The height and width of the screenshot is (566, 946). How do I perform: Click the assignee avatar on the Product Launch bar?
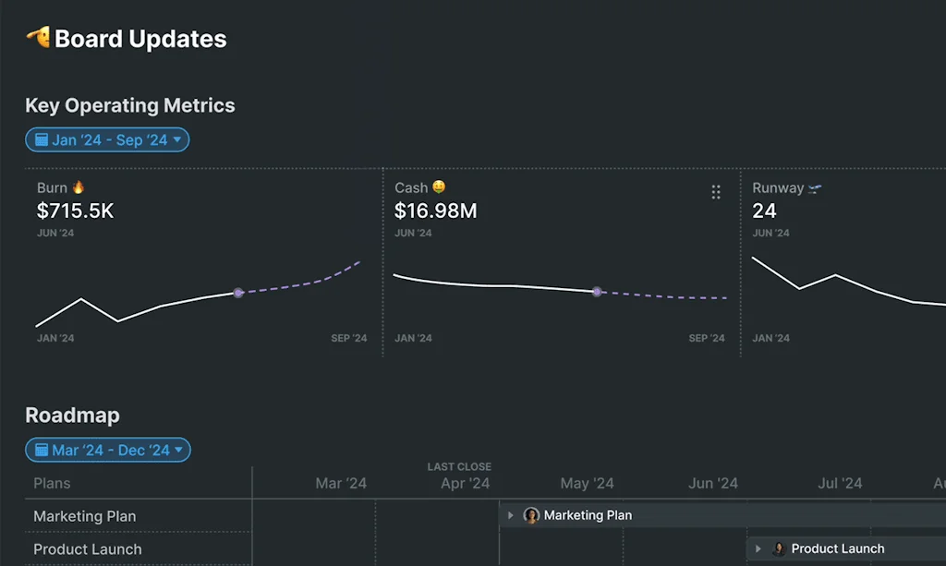pos(779,548)
